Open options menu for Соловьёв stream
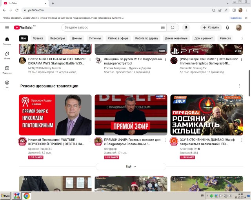251x200 pixels. (166, 140)
